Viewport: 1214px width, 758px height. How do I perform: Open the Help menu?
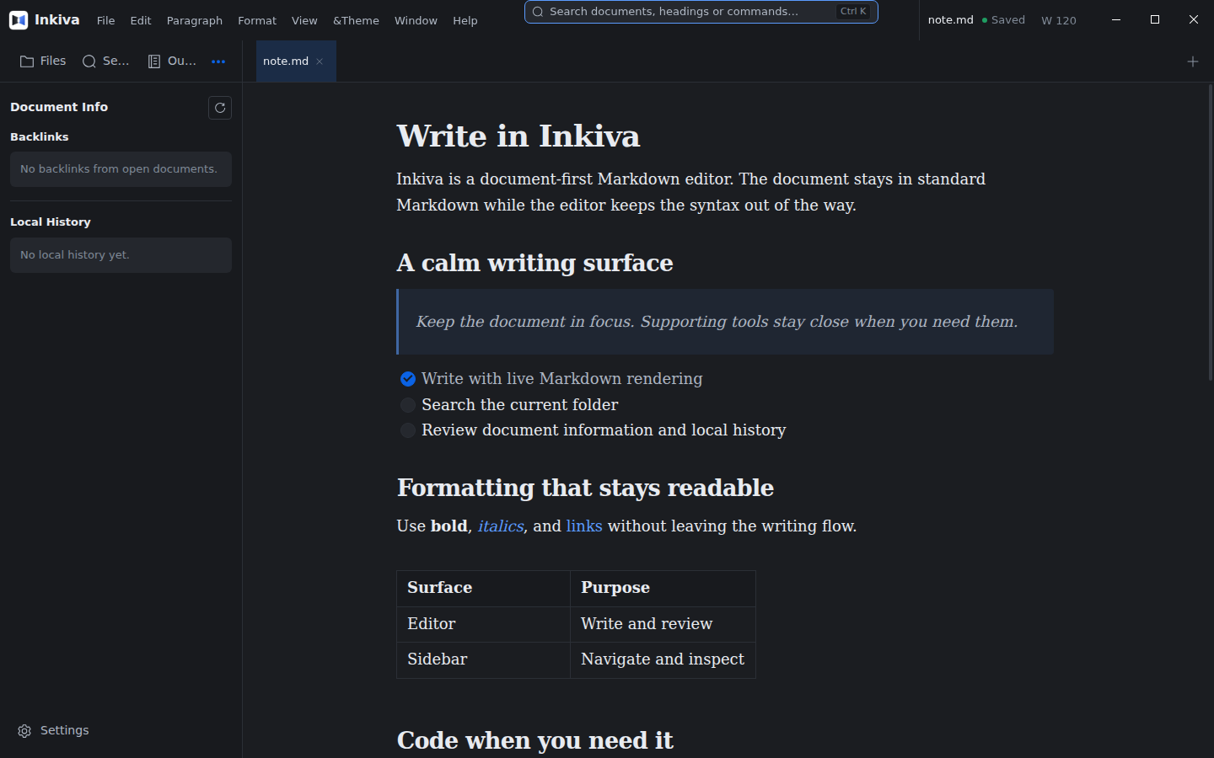point(465,20)
